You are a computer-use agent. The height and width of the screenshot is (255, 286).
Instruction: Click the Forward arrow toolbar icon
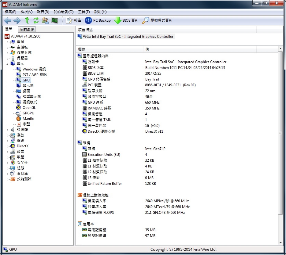(x=17, y=20)
